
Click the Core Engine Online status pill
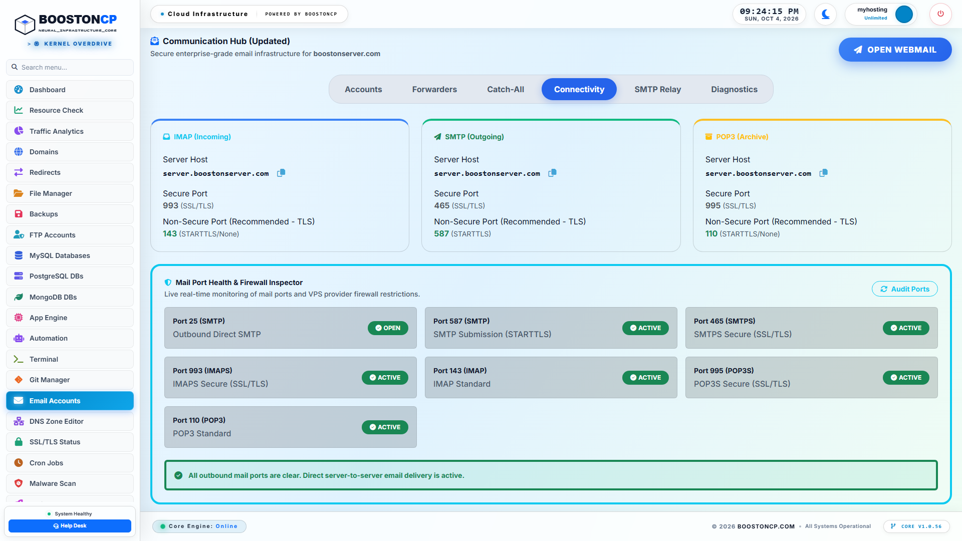(x=199, y=526)
